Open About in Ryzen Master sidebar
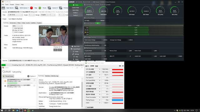Screen dimensions: 200x112 click(x=73, y=59)
